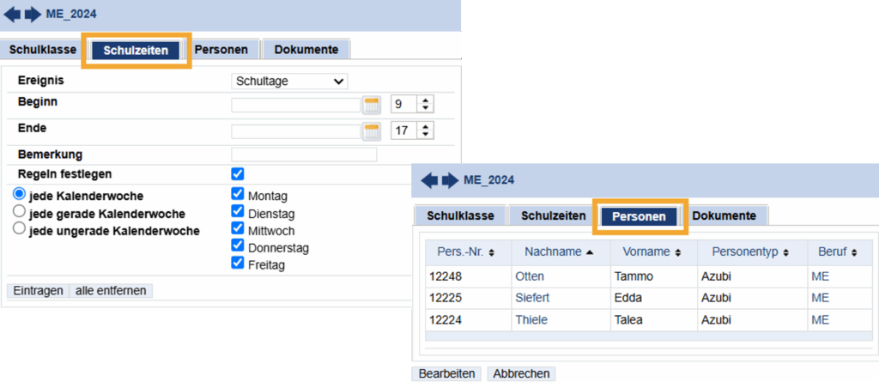
Task: Click into the Bemerkung text field
Action: (304, 155)
